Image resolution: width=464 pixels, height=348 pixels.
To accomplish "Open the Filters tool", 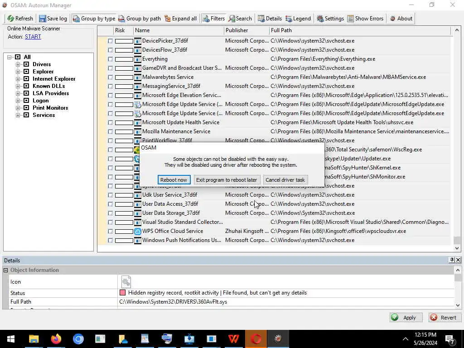I will click(214, 18).
